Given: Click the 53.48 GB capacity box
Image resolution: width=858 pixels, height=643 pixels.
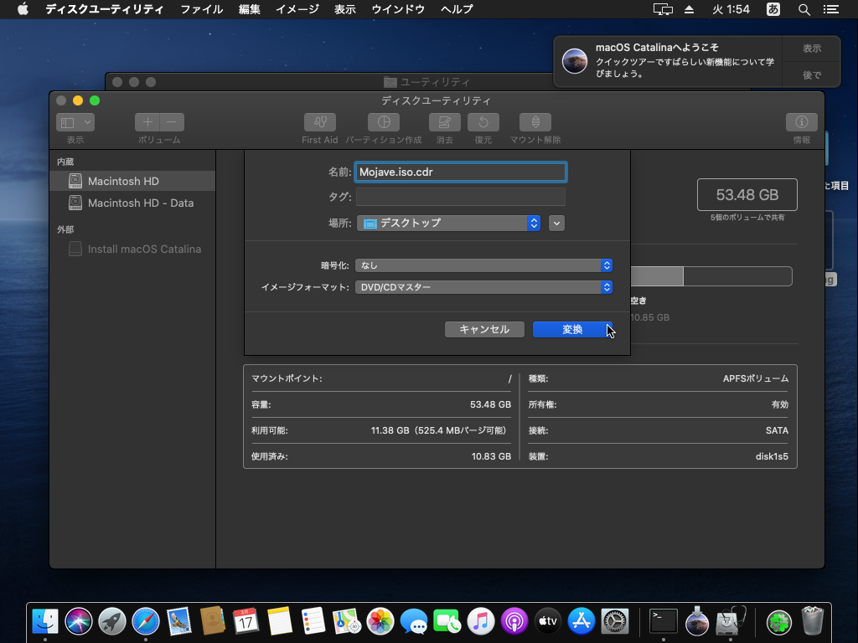Looking at the screenshot, I should (x=747, y=194).
